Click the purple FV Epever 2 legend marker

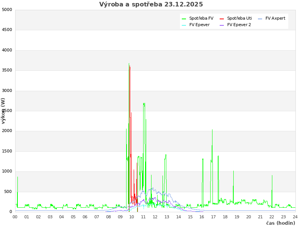(x=222, y=25)
